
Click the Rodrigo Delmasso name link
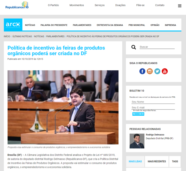(155, 135)
